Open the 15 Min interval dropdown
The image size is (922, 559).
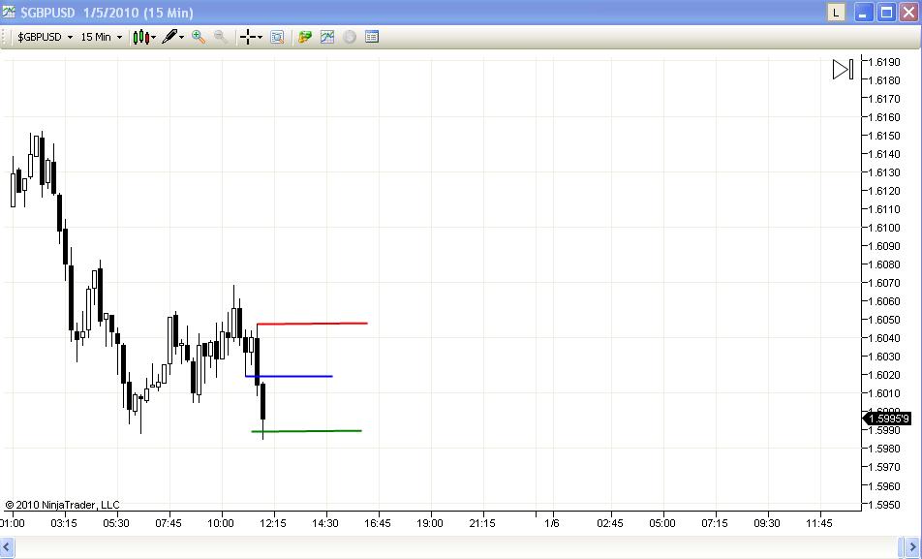(x=101, y=37)
